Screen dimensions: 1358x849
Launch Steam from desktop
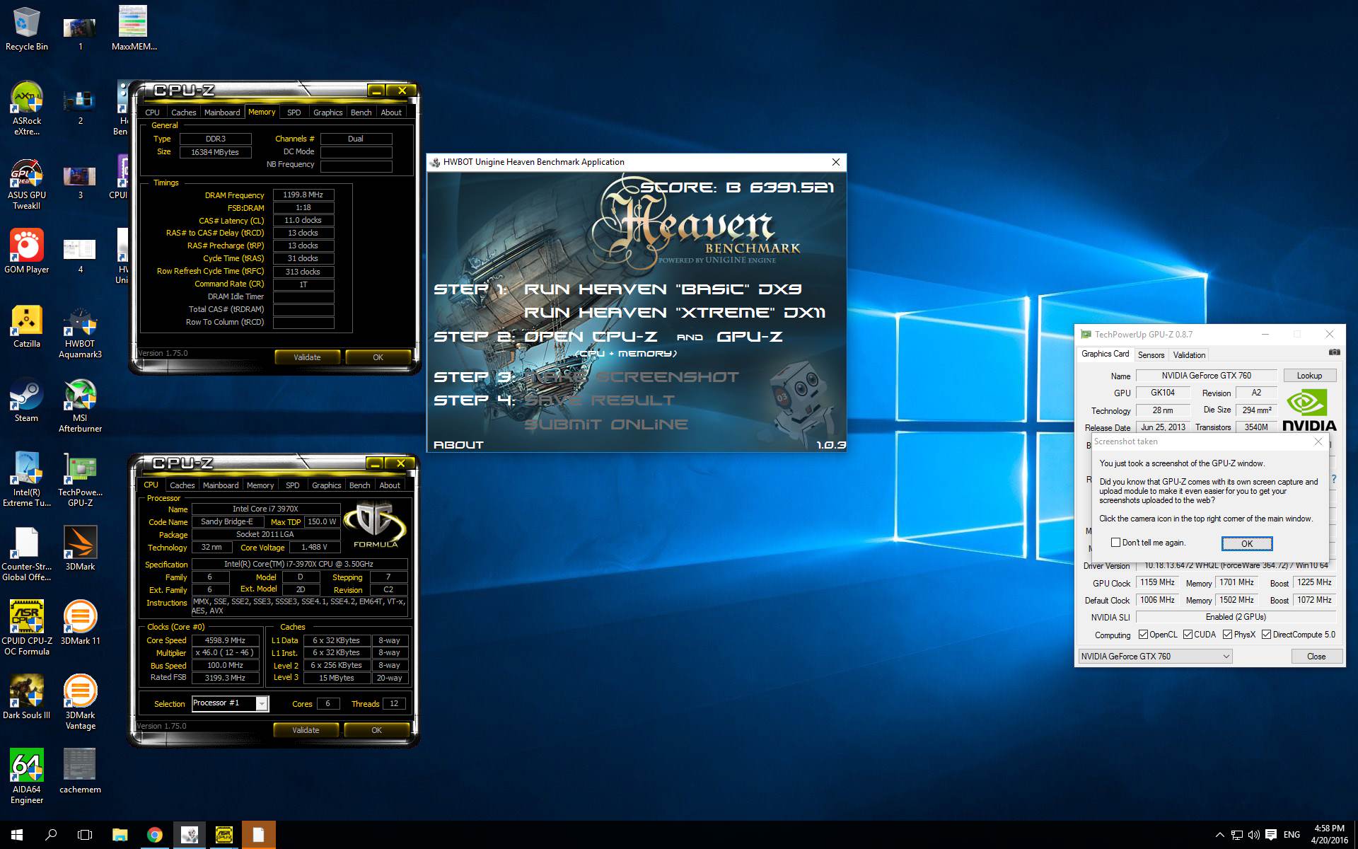pos(27,400)
